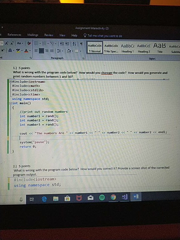Click the Word icon on the taskbar
Viewport: 180px width, 240px height.
[x=136, y=196]
